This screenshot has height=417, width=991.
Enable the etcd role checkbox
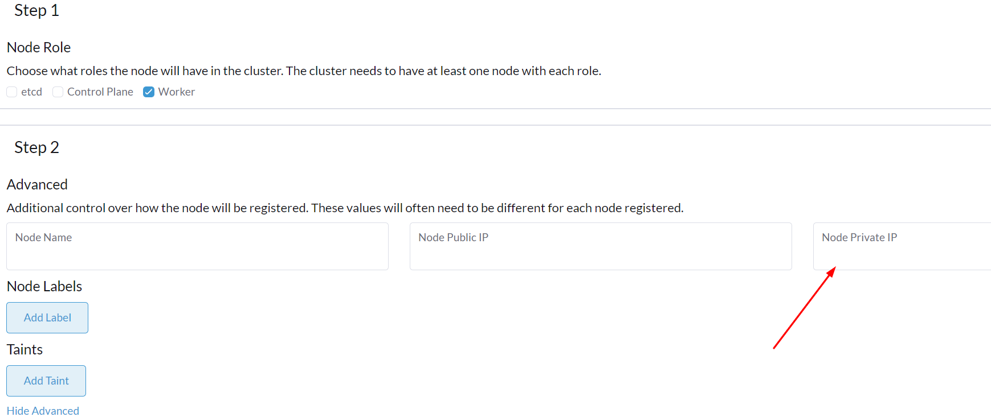tap(12, 92)
